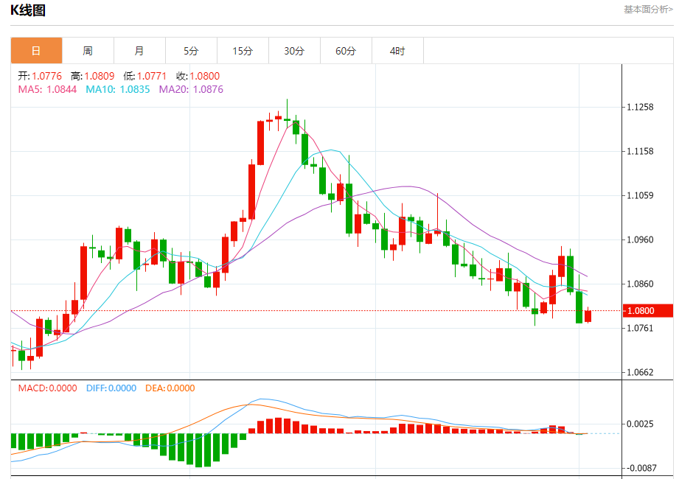
Task: Click the latest red candlestick near 1.0800
Action: coord(588,316)
